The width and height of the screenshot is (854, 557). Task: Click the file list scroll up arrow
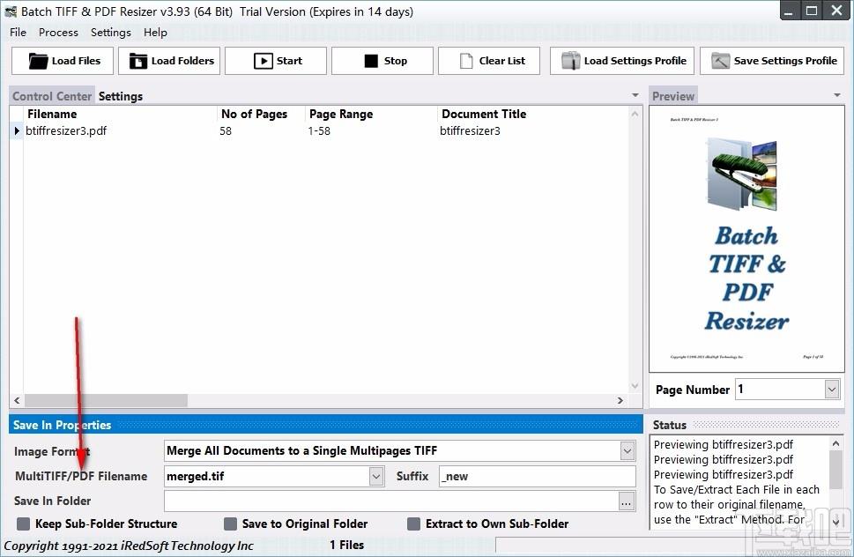(635, 114)
